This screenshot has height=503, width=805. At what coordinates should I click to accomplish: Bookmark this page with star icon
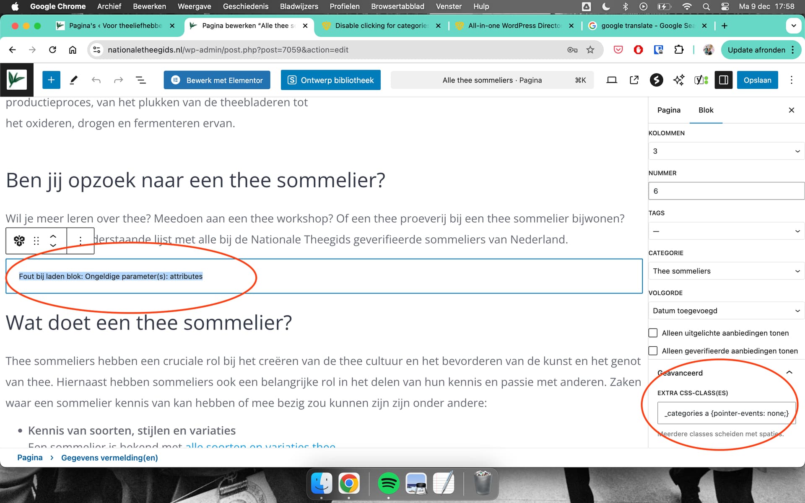click(590, 50)
